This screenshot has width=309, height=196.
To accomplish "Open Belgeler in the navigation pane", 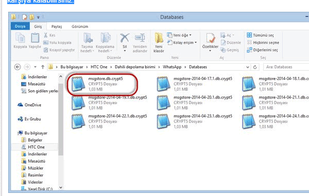I will pyautogui.click(x=32, y=140).
